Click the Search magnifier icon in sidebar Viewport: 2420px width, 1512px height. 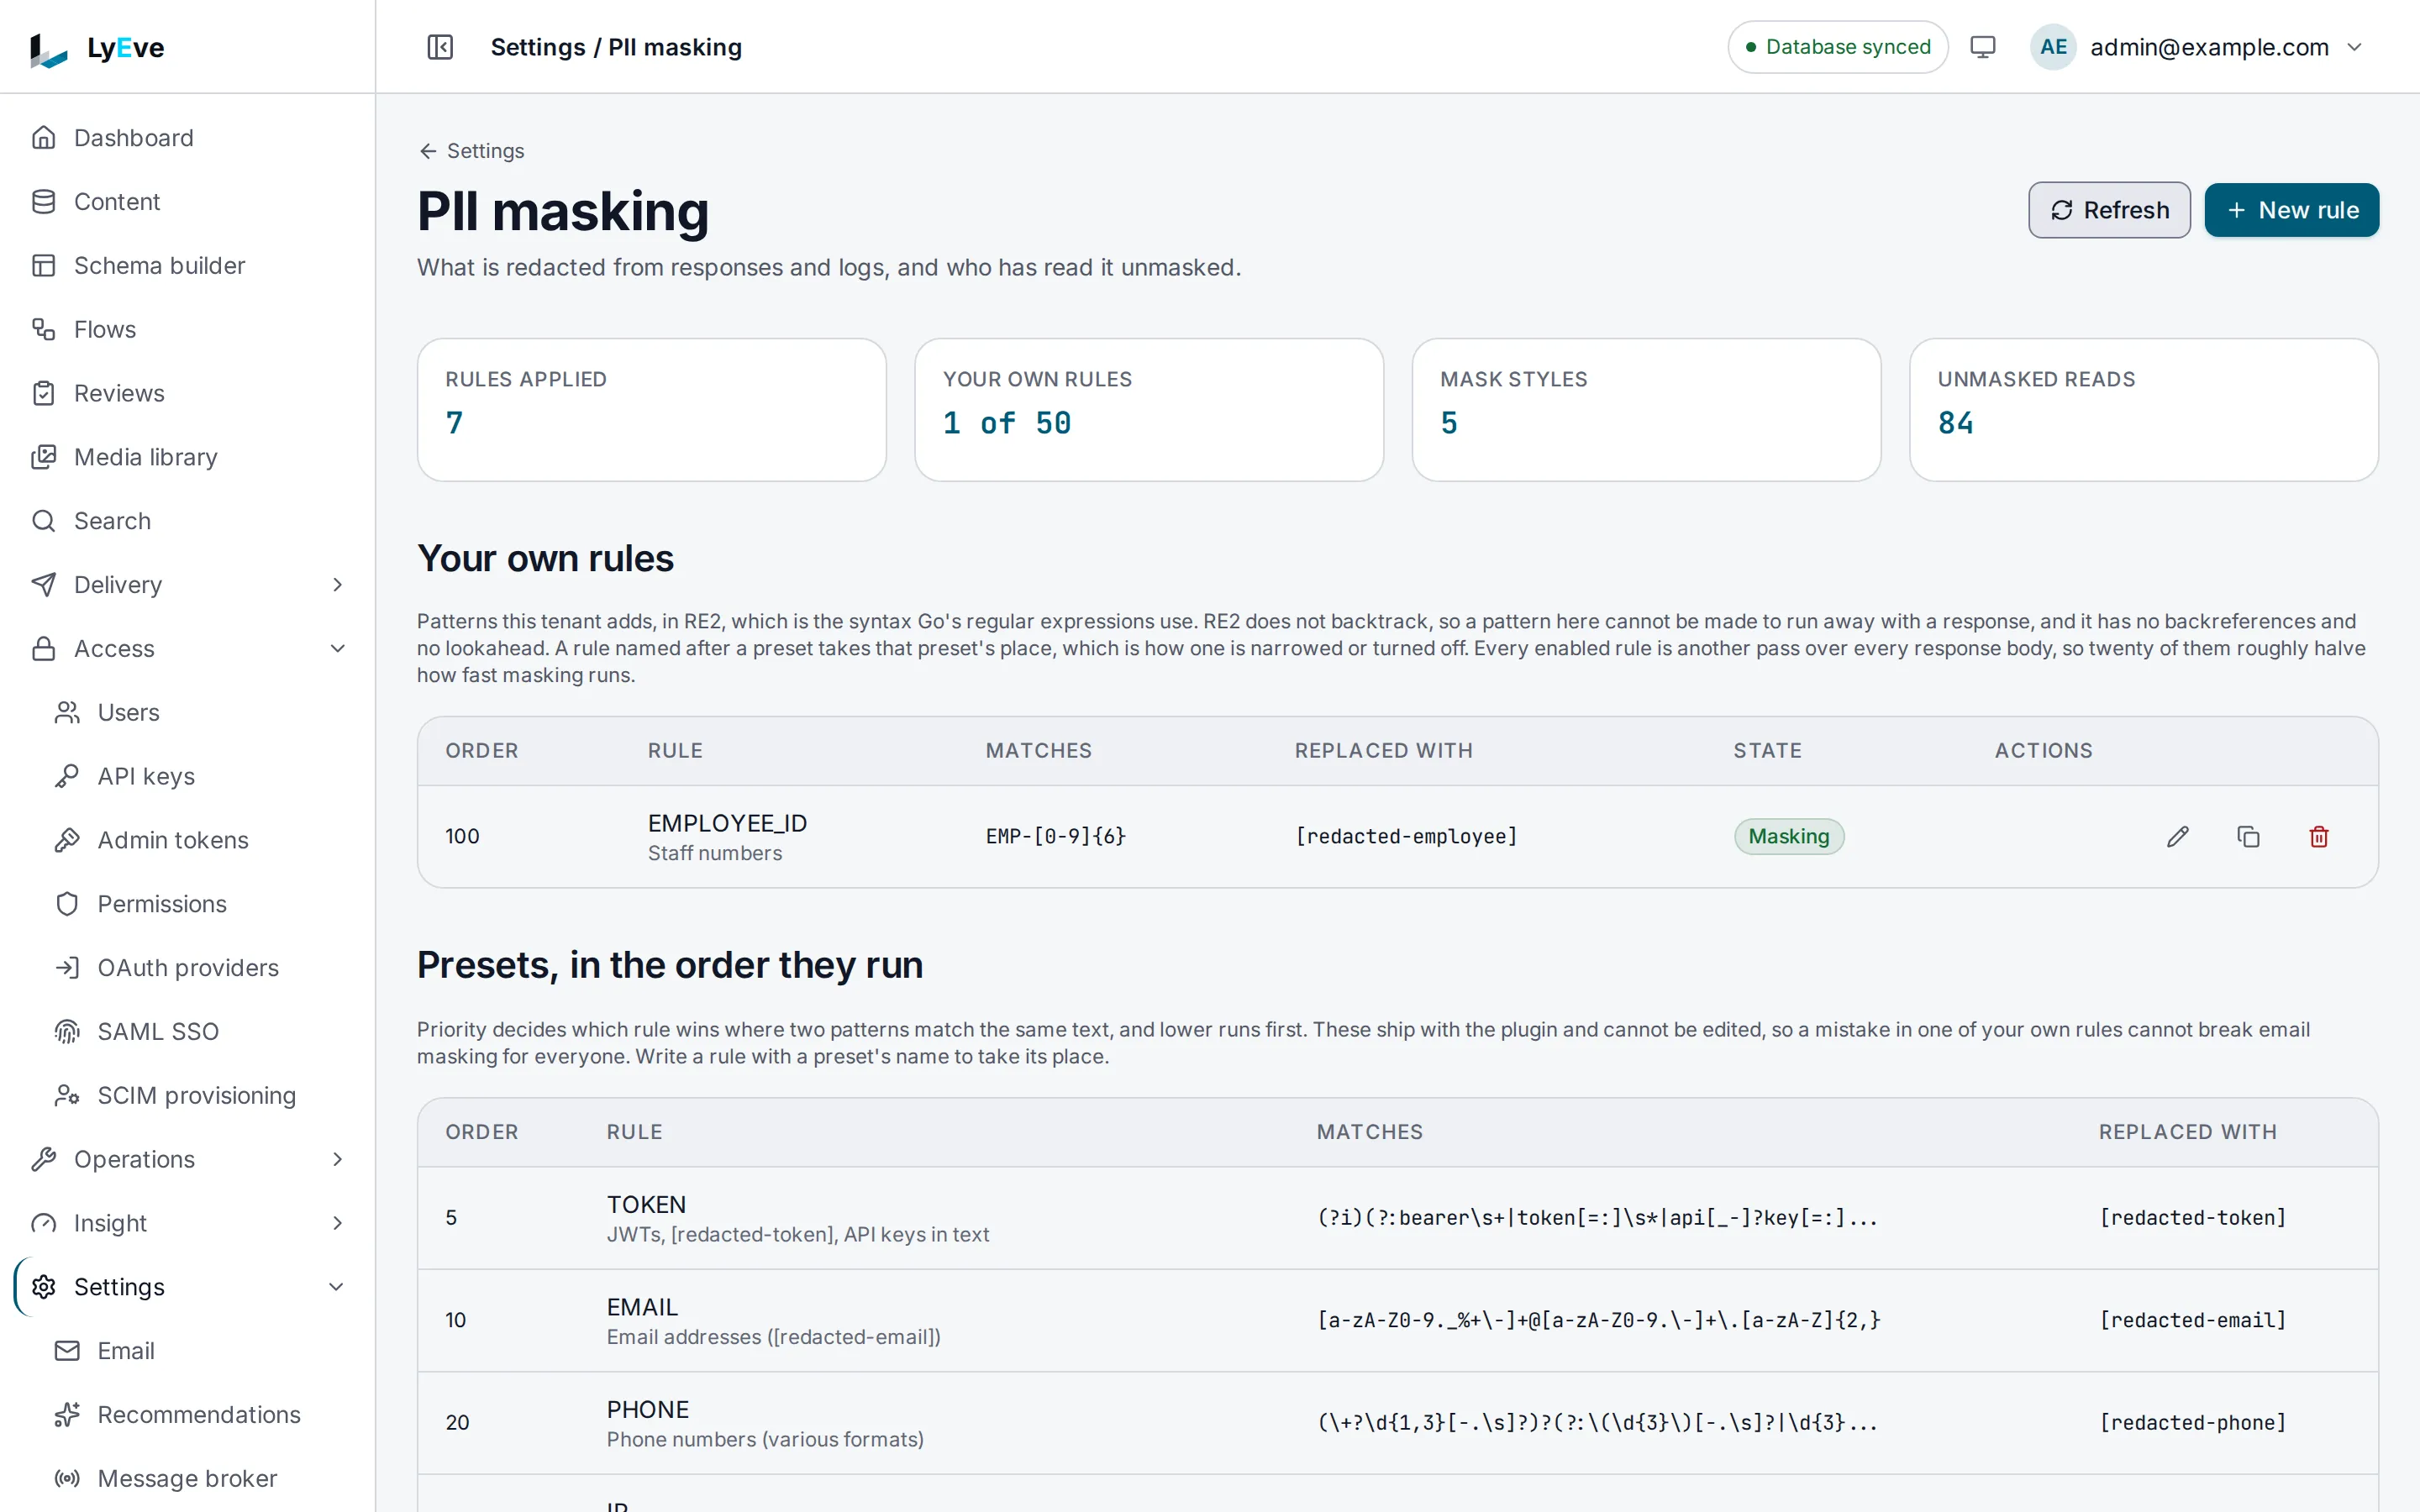(43, 521)
